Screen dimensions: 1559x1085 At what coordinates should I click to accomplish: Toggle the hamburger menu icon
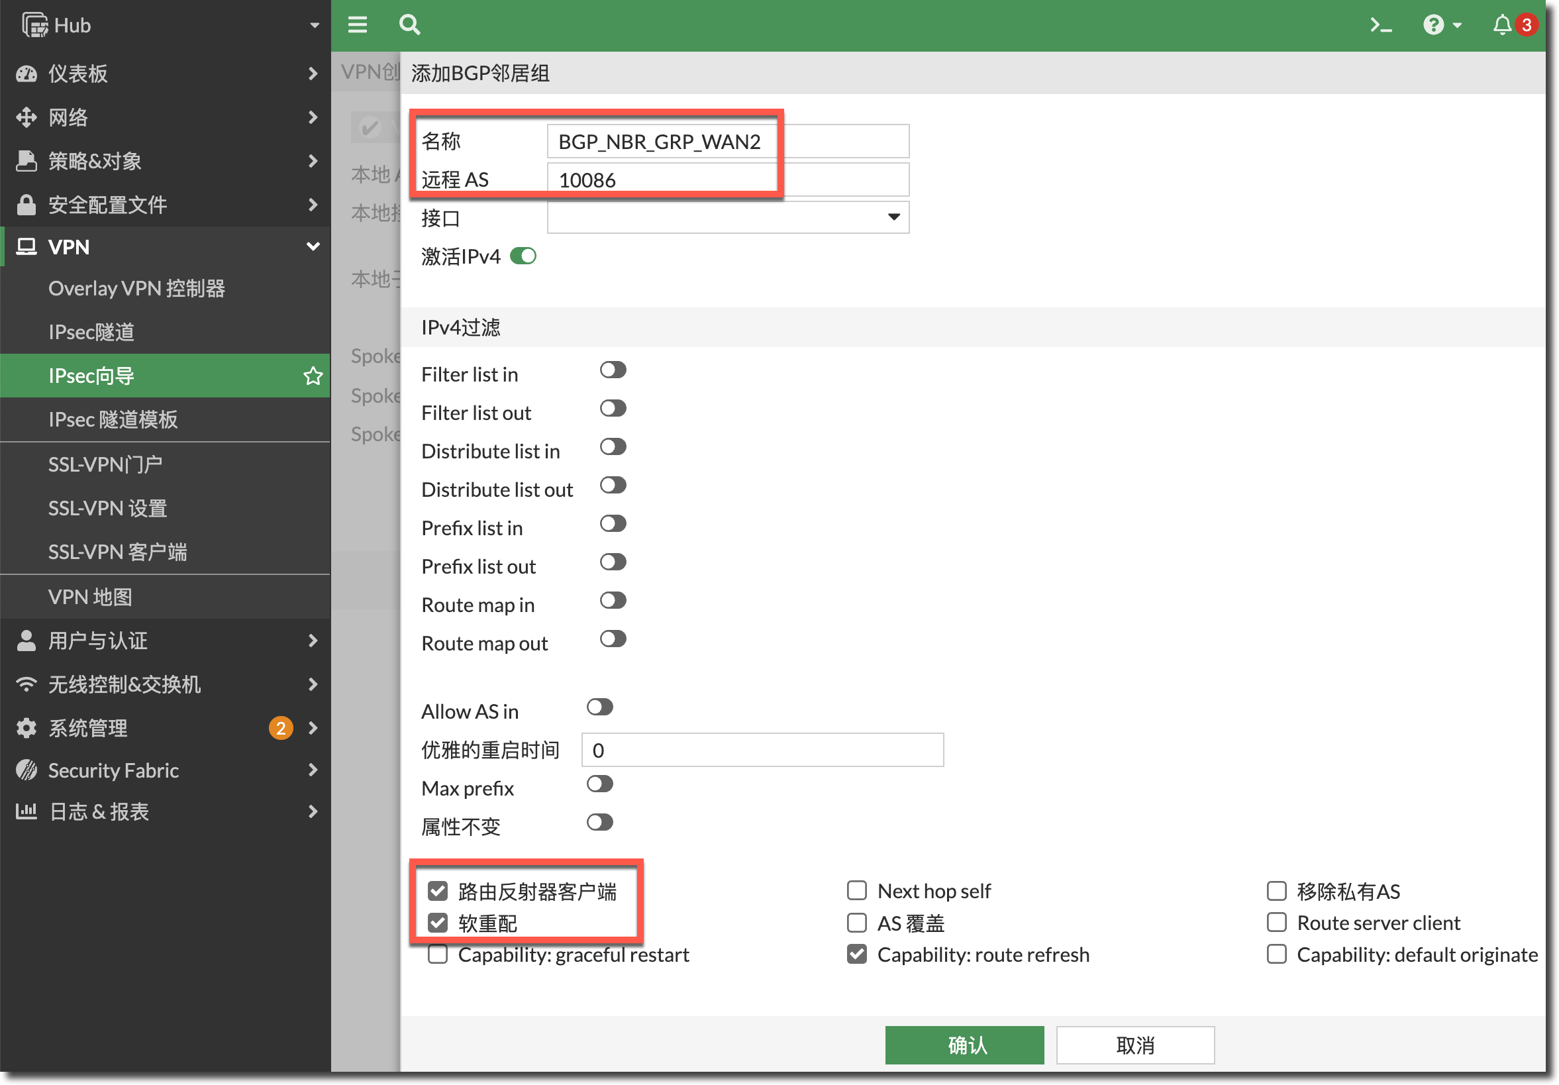click(x=358, y=25)
